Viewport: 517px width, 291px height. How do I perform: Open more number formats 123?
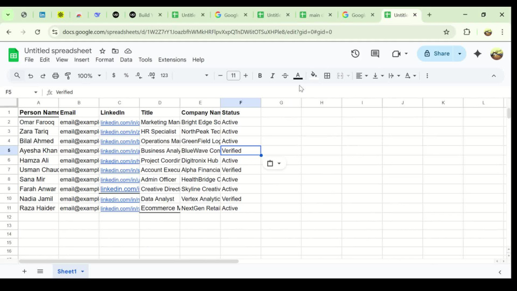[164, 75]
